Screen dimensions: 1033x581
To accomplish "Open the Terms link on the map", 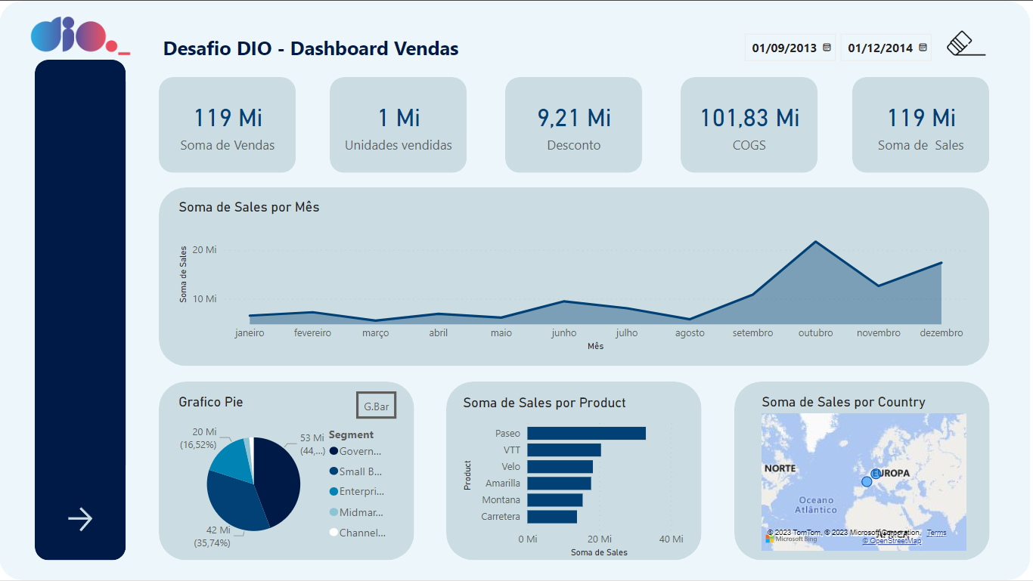I will pyautogui.click(x=936, y=532).
